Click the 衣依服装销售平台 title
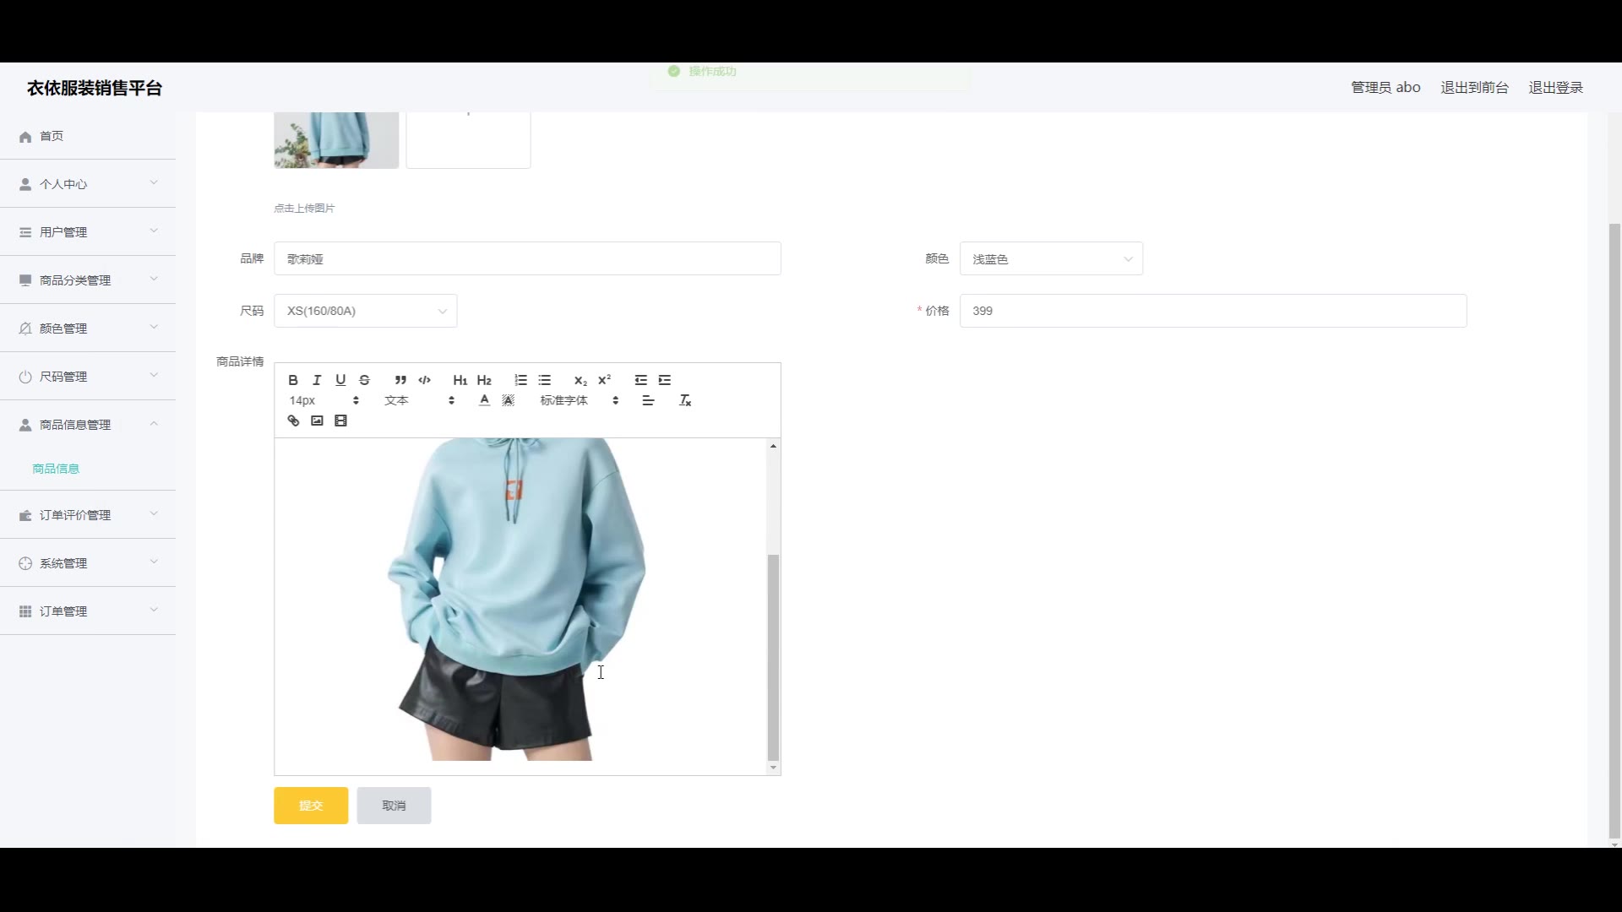The width and height of the screenshot is (1622, 912). [95, 88]
